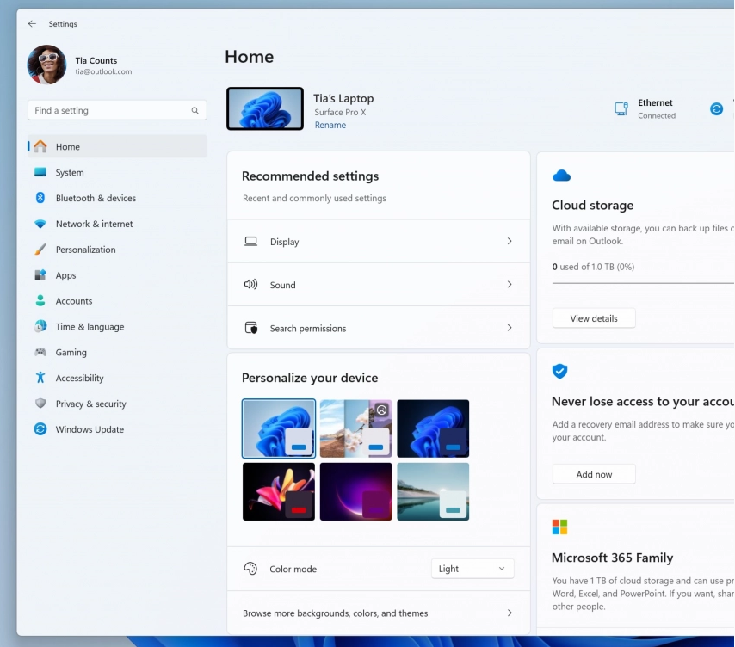Viewport: 735px width, 647px height.
Task: Open Windows Update page
Action: pos(118,429)
